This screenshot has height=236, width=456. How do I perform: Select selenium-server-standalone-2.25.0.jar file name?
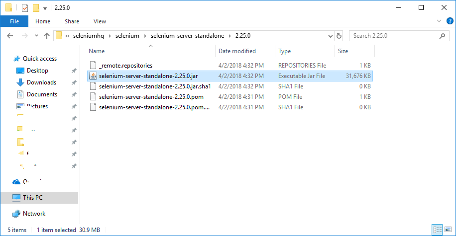click(x=148, y=76)
